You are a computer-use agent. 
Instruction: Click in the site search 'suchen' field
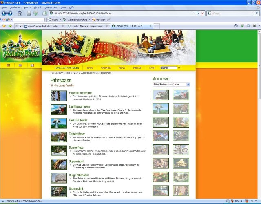(x=168, y=68)
